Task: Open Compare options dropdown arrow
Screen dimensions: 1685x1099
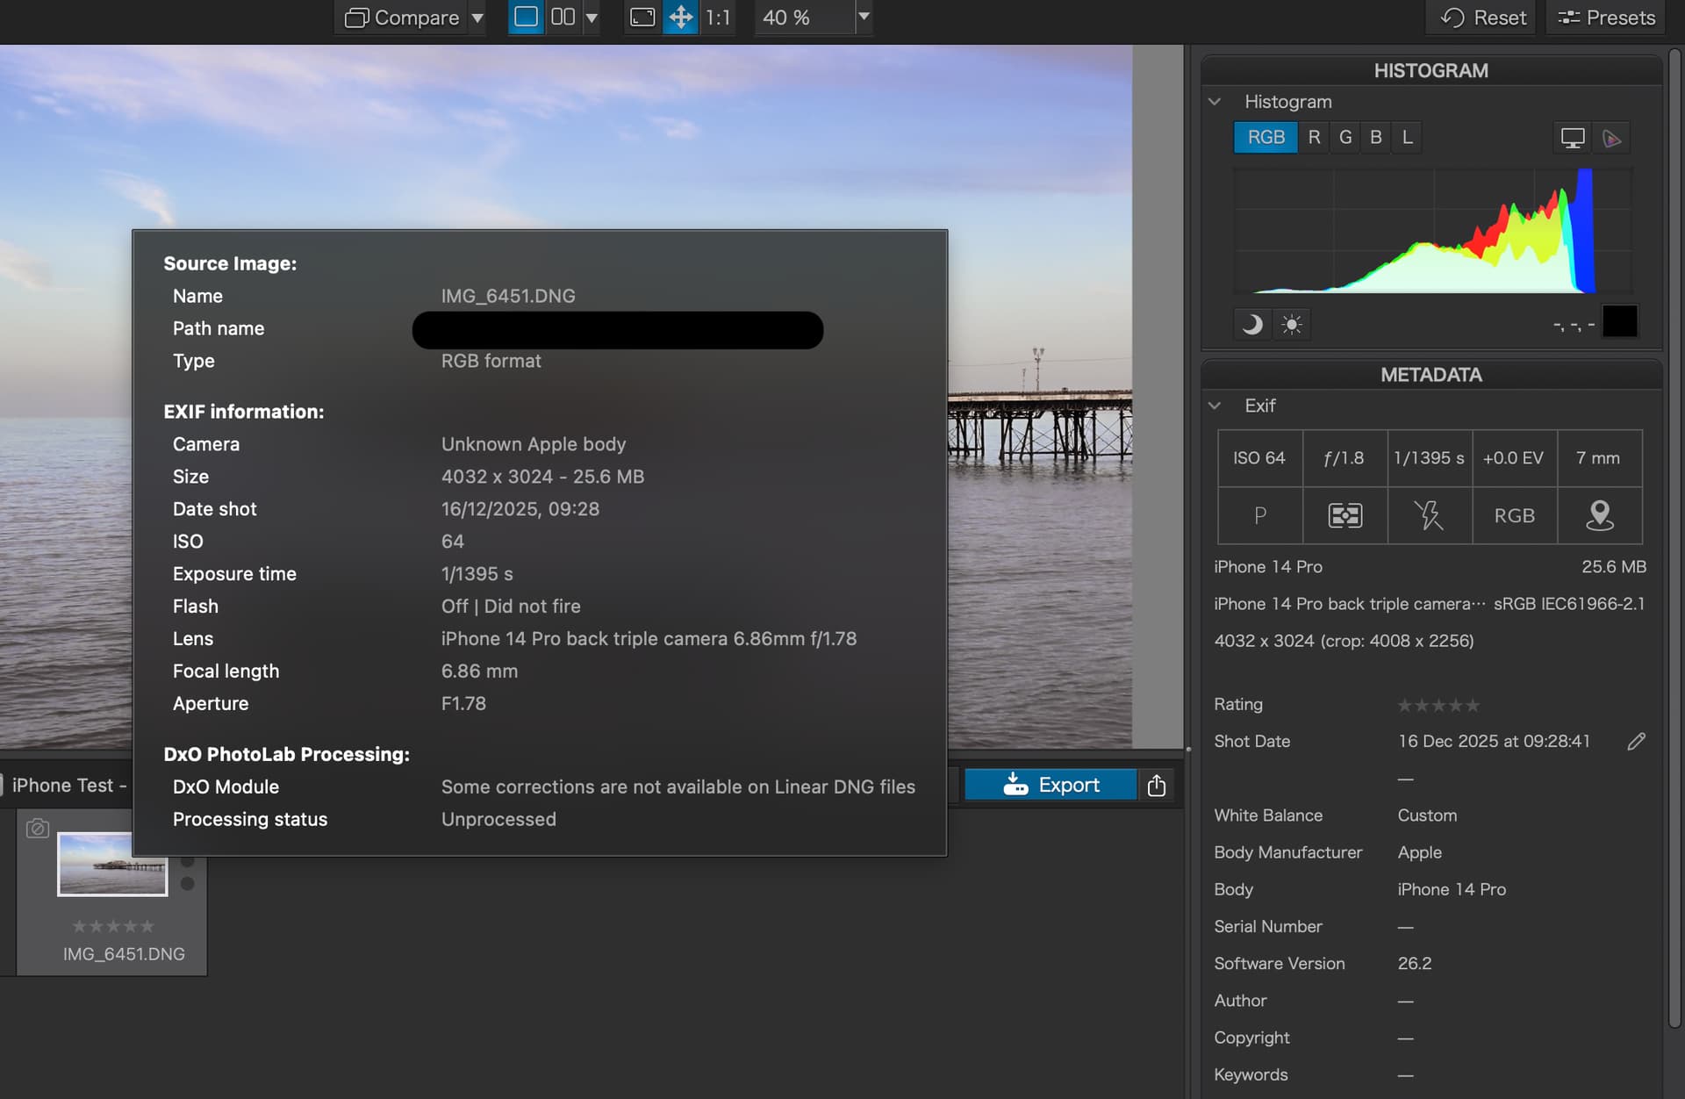Action: (477, 18)
